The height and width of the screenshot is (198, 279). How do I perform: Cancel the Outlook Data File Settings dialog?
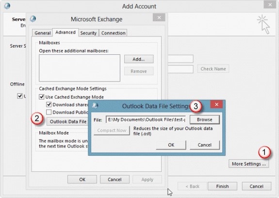click(204, 145)
